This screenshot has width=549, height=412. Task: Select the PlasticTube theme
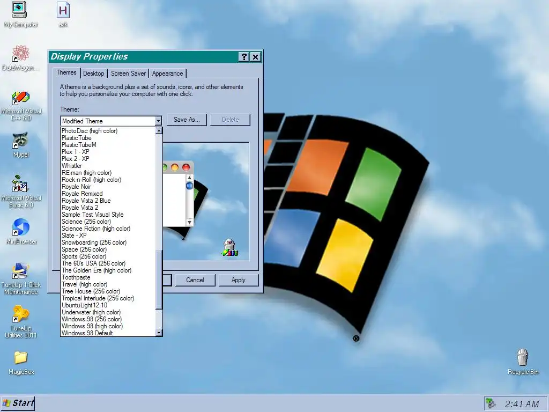[108, 138]
